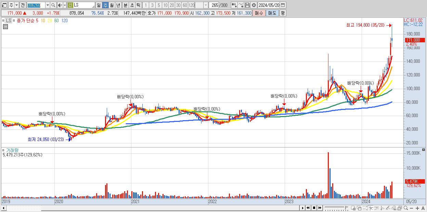Click the green 신 badge icon
Image resolution: width=427 pixels, height=212 pixels.
click(x=70, y=5)
